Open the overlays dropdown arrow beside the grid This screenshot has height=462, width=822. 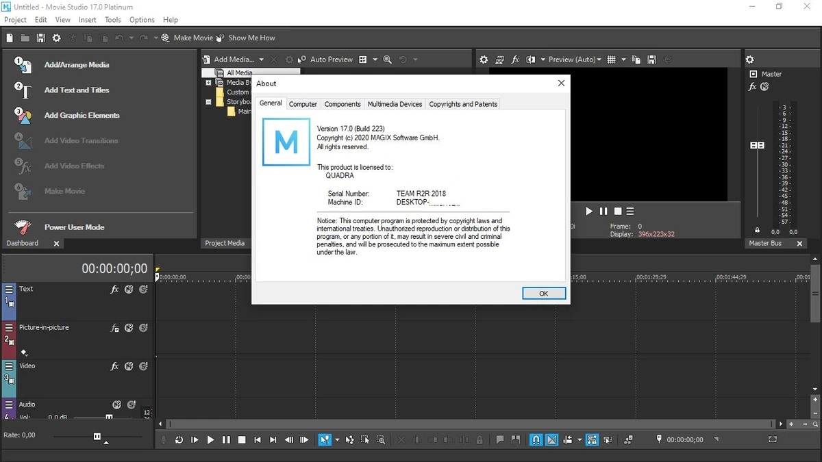tap(623, 60)
